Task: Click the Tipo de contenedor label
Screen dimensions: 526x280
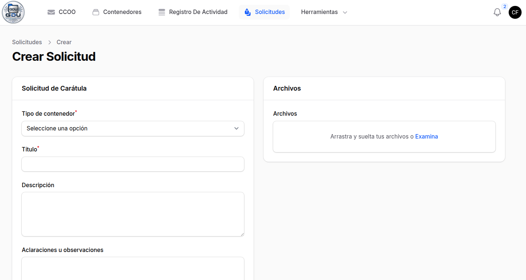Action: click(x=48, y=113)
